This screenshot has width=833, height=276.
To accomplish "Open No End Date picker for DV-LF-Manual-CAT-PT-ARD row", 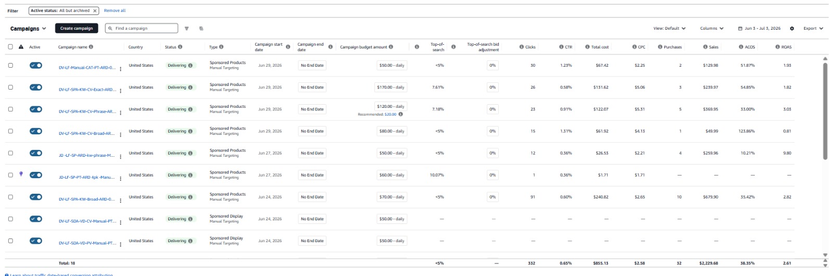I will click(x=312, y=66).
